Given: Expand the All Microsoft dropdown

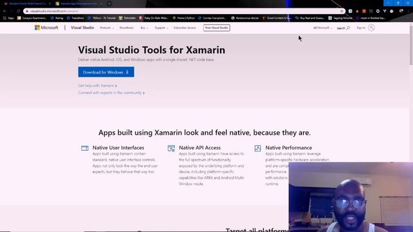Looking at the screenshot, I should (x=323, y=28).
